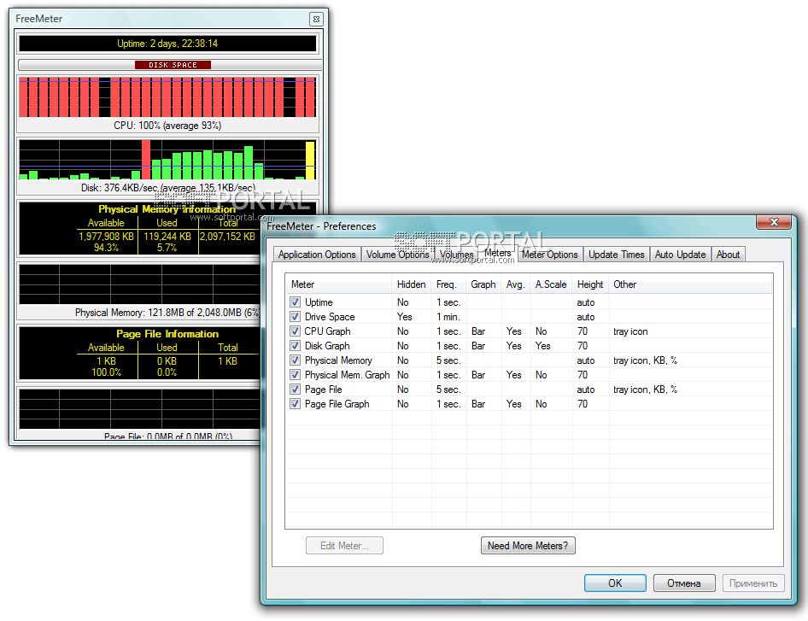
Task: Click the Freq. column header
Action: click(x=448, y=284)
